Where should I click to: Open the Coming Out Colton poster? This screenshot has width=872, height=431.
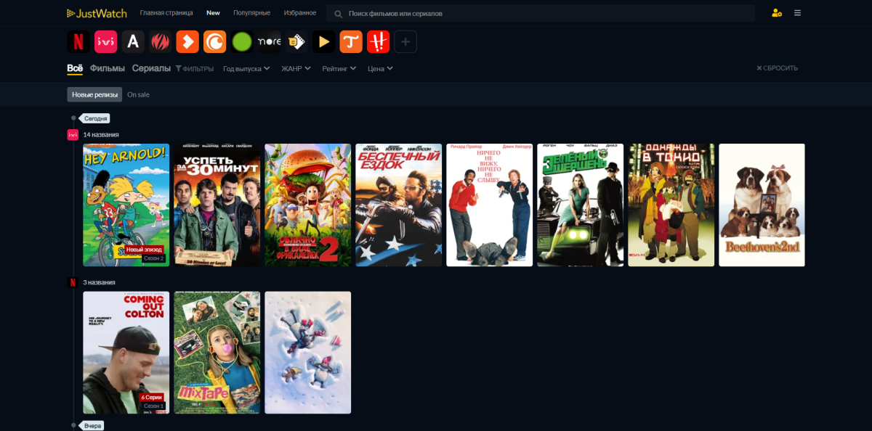click(126, 353)
